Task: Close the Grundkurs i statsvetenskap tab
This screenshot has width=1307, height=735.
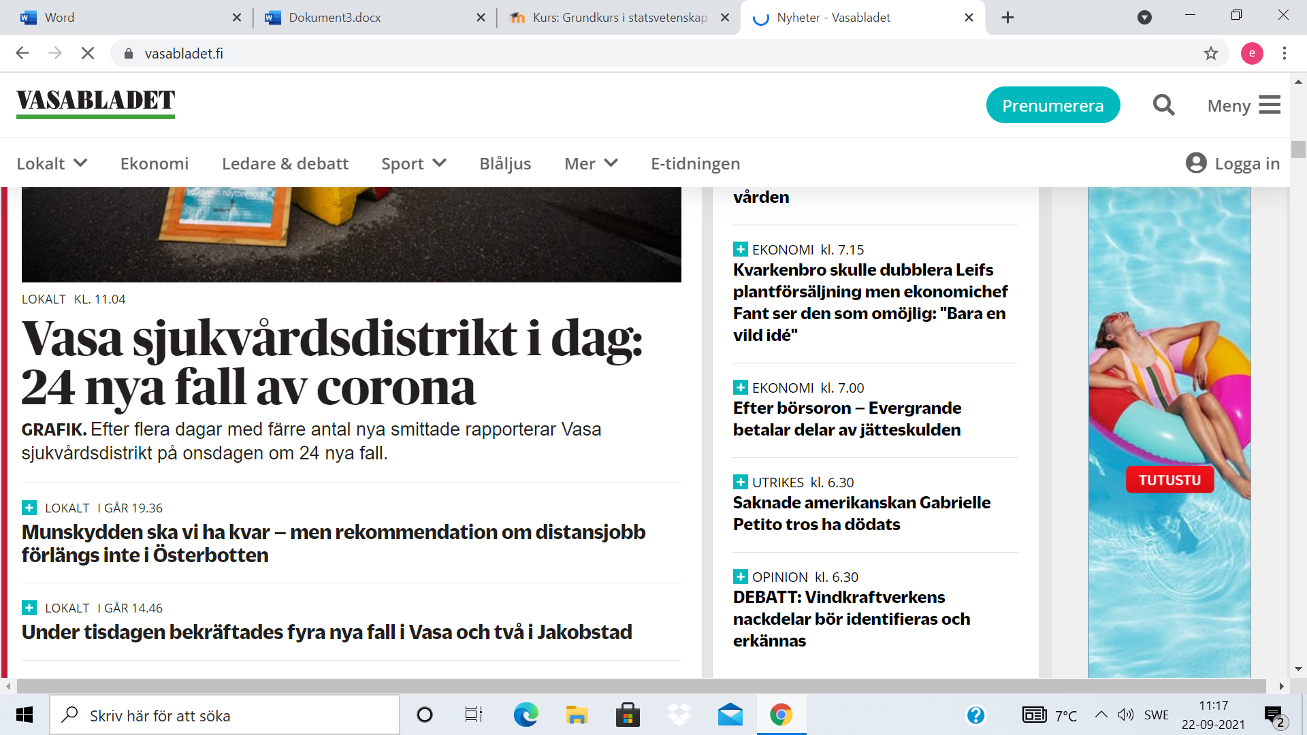Action: click(x=725, y=18)
